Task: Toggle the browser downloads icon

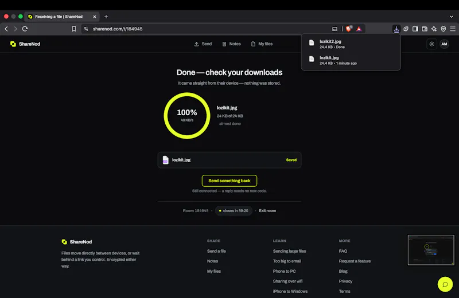Action: pos(396,29)
